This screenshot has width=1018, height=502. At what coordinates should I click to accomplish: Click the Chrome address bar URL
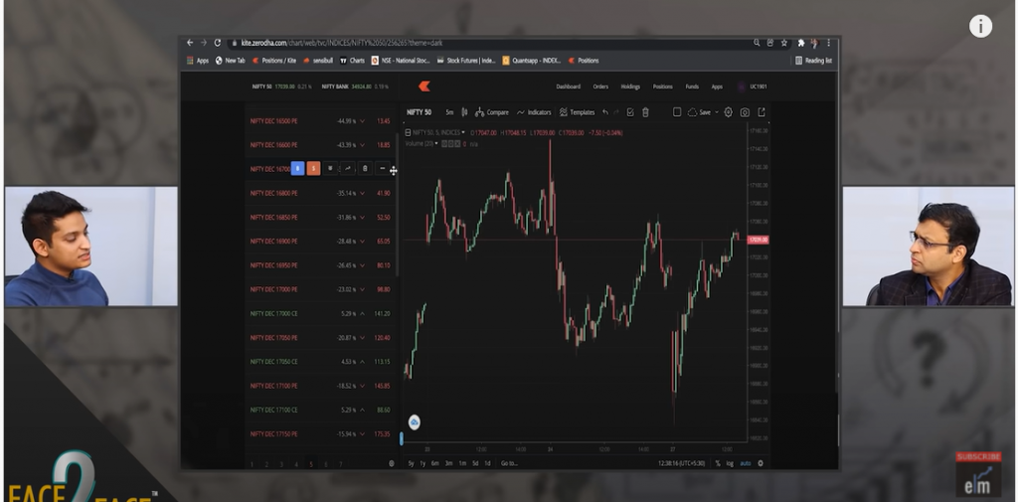342,43
